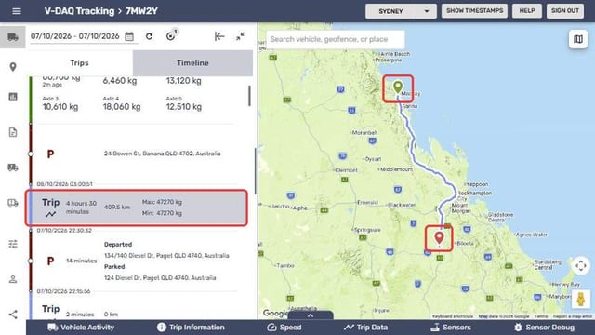Click the search vehicle, geofence, or place box
Image resolution: width=595 pixels, height=335 pixels.
coord(336,39)
